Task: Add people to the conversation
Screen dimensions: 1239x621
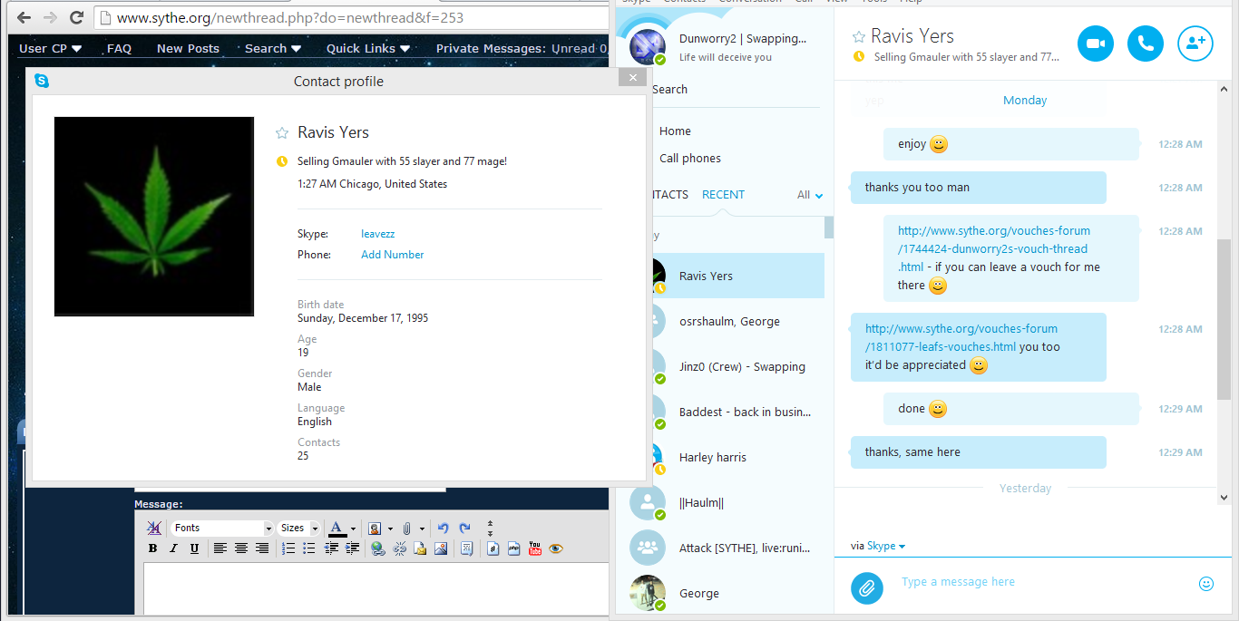Action: point(1195,44)
